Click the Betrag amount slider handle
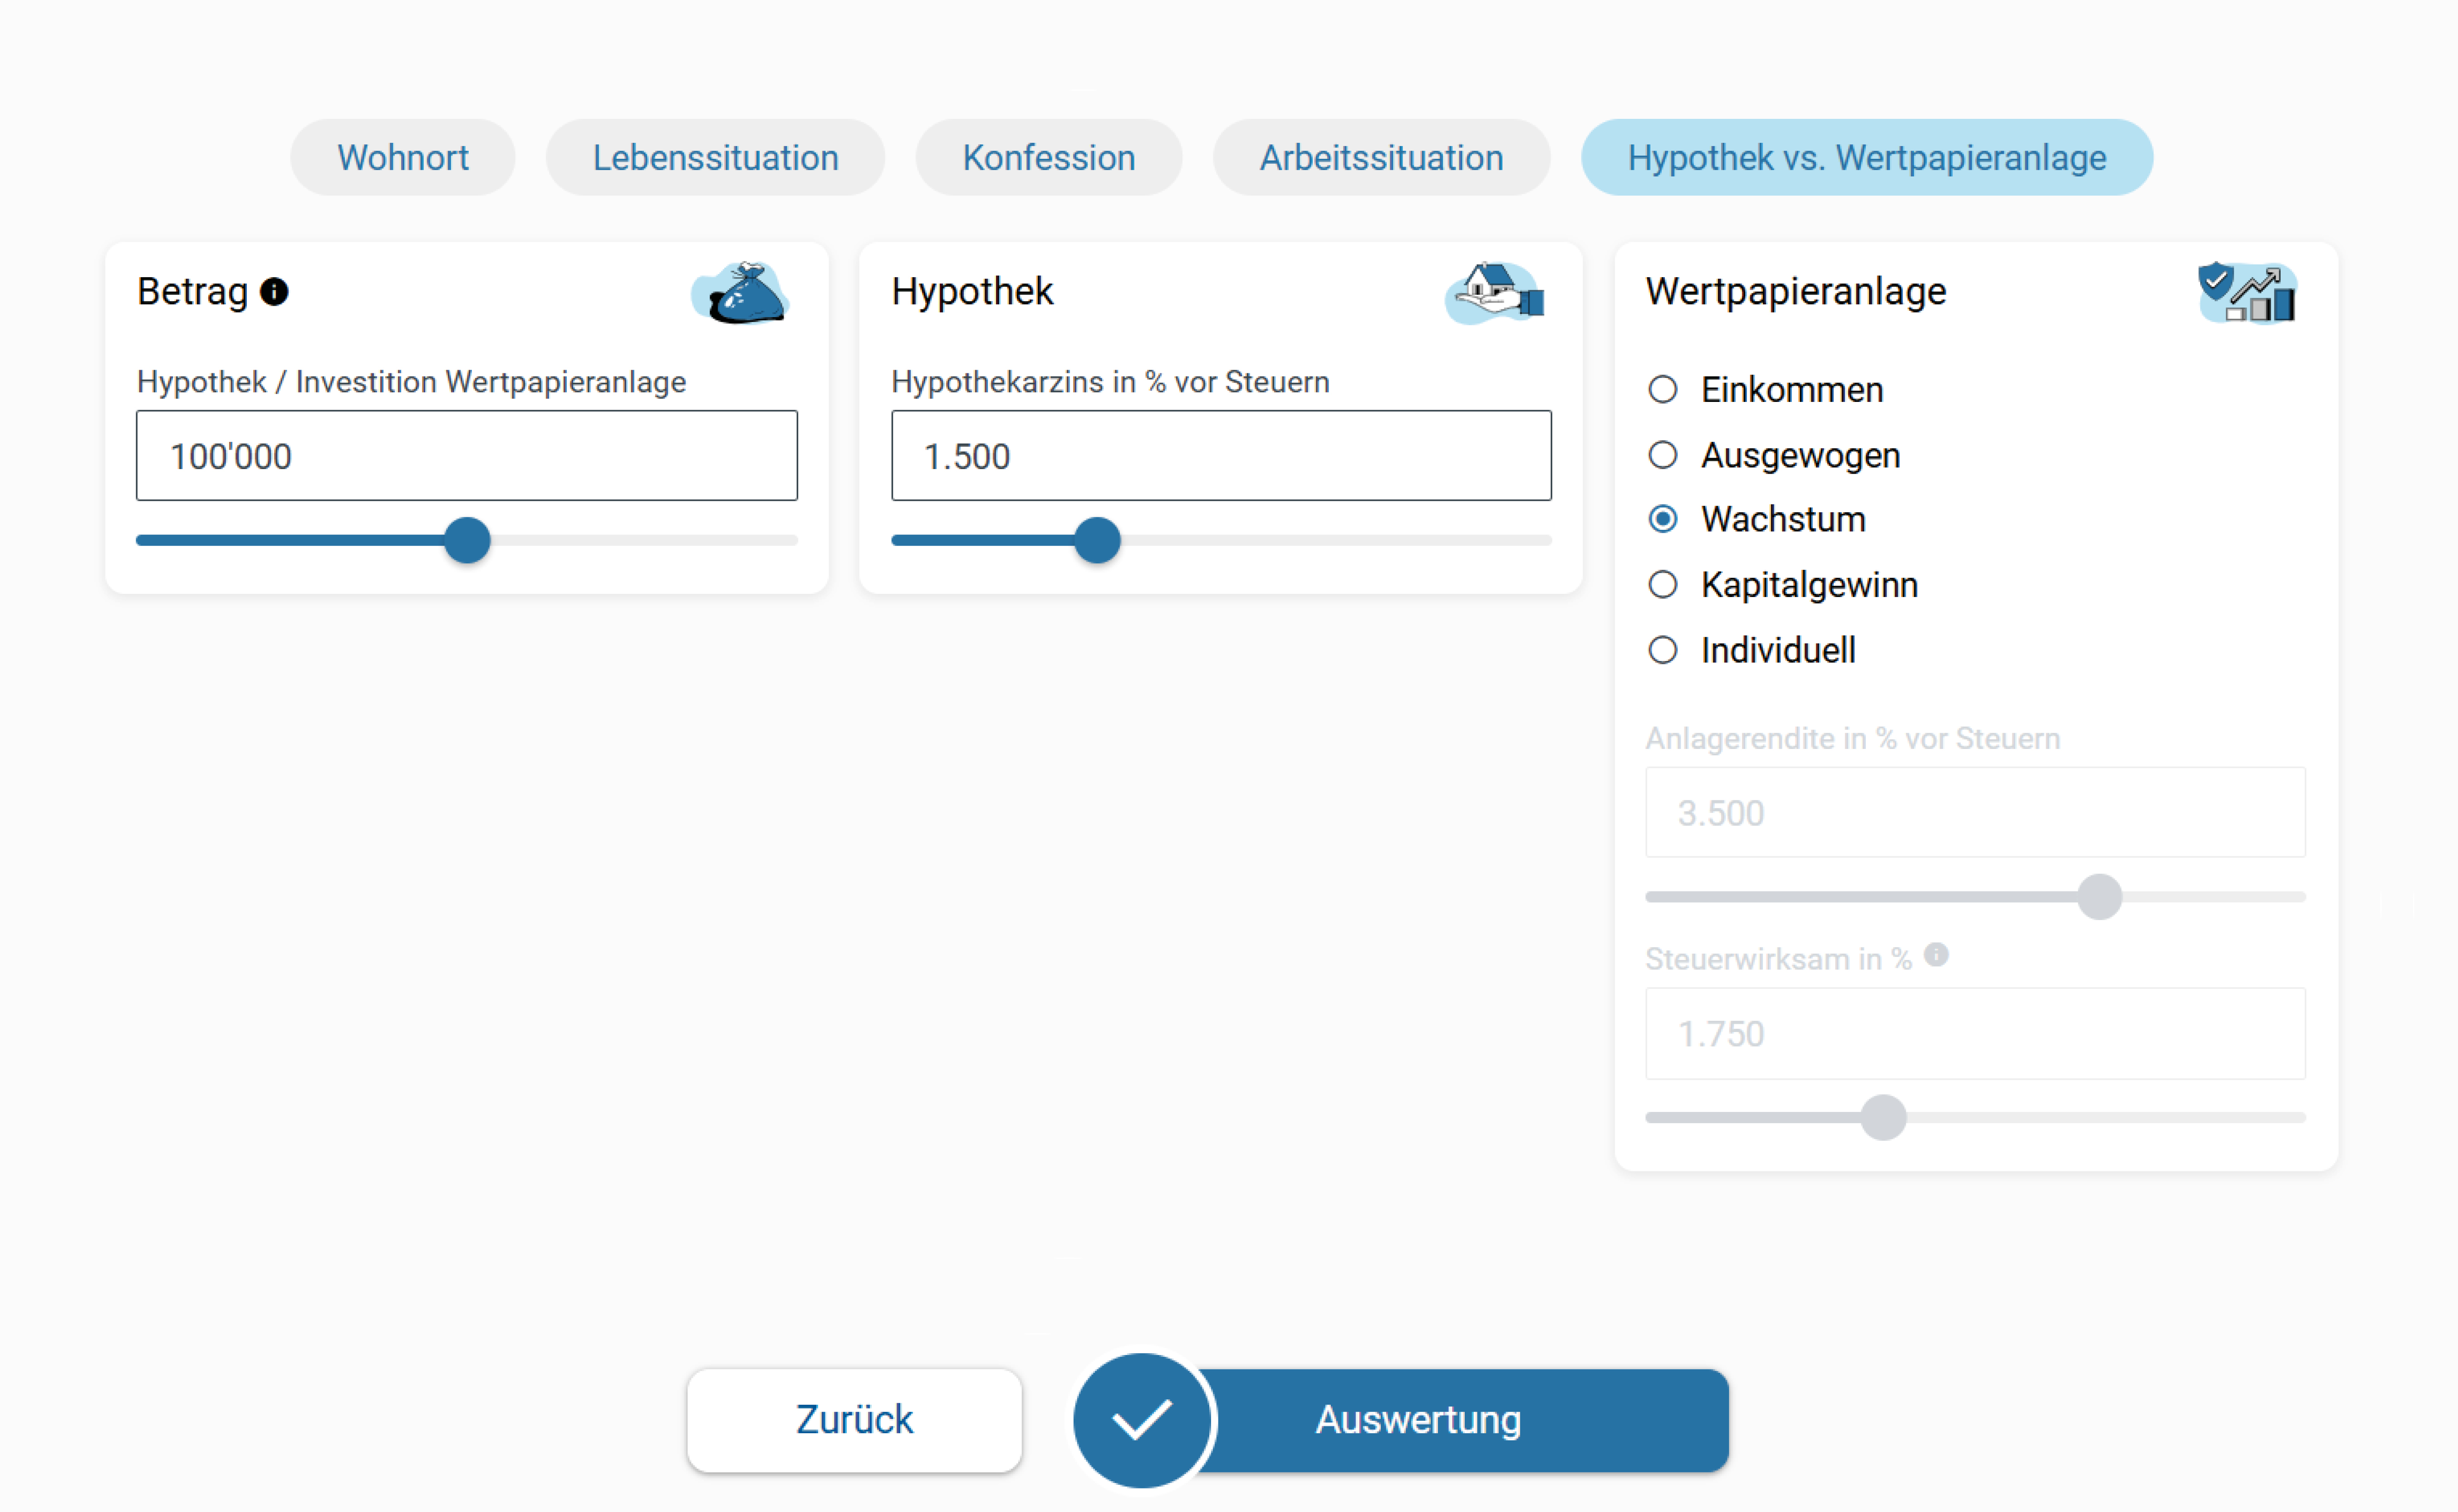The image size is (2458, 1512). coord(467,540)
